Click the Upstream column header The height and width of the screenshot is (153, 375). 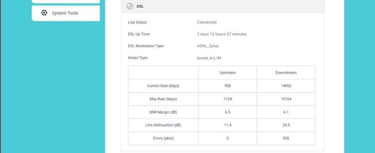(x=227, y=73)
